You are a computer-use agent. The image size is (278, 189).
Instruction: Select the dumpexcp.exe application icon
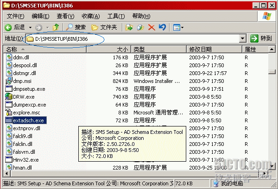[x=9, y=104]
